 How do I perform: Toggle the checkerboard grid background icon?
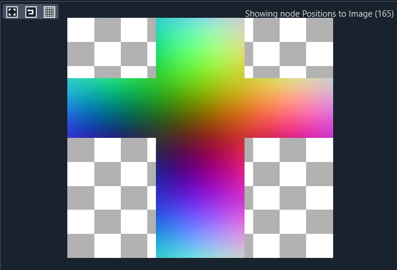tap(49, 12)
